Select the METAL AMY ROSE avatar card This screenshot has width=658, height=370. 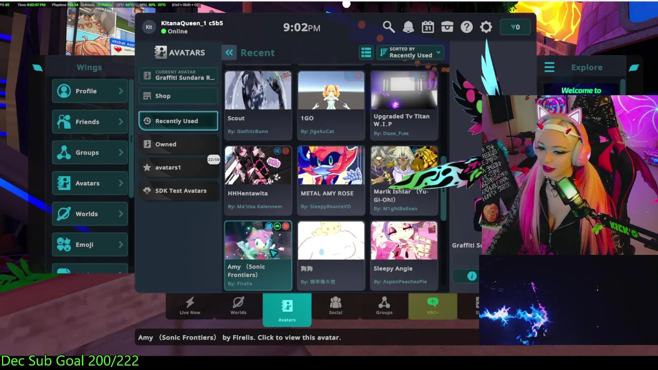tap(331, 180)
